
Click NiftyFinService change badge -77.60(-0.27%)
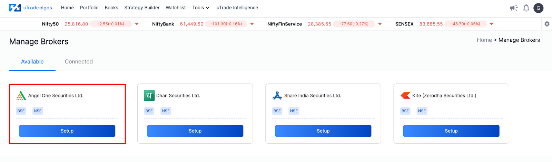click(354, 24)
